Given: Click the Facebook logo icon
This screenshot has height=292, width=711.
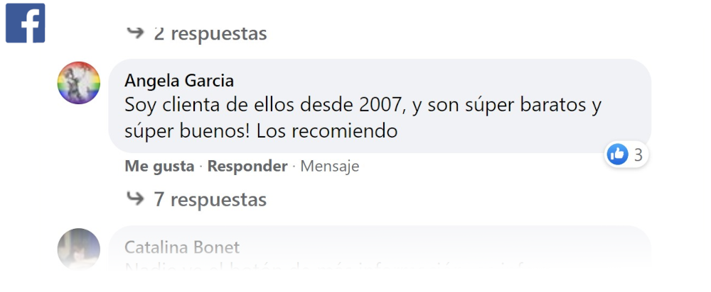Looking at the screenshot, I should pos(25,23).
